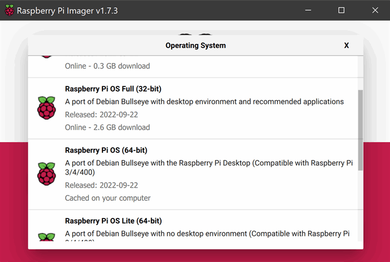This screenshot has height=262, width=390.
Task: Click 'Raspberry Pi Imager v1.7.3' window title
Action: (67, 11)
